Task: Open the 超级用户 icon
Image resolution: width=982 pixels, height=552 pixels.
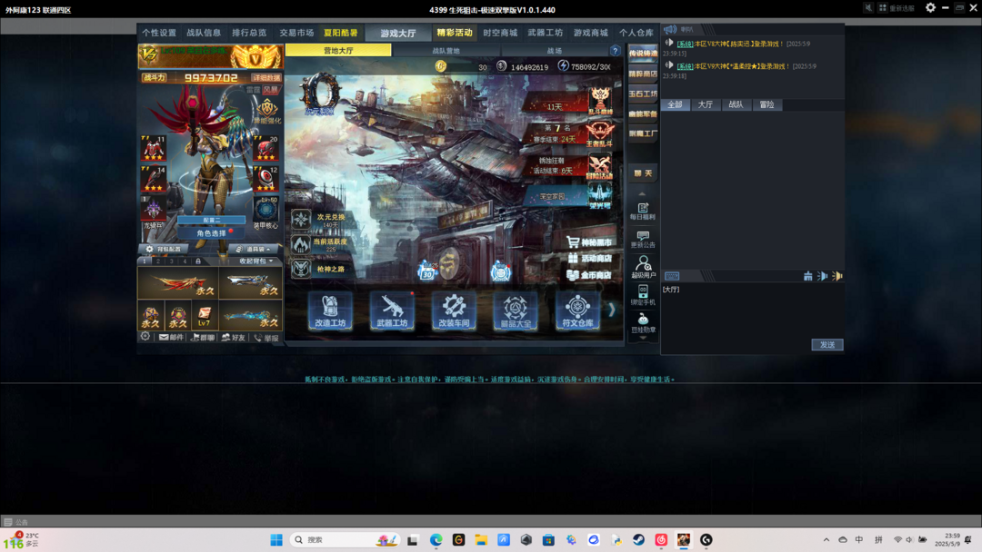Action: pos(643,268)
